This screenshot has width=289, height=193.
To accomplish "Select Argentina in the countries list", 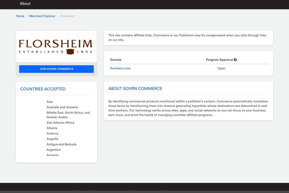I will click(x=53, y=150).
